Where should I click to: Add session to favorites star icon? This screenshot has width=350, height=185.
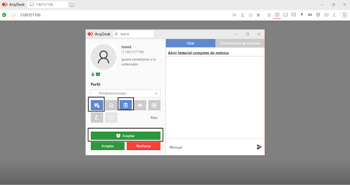click(x=258, y=15)
